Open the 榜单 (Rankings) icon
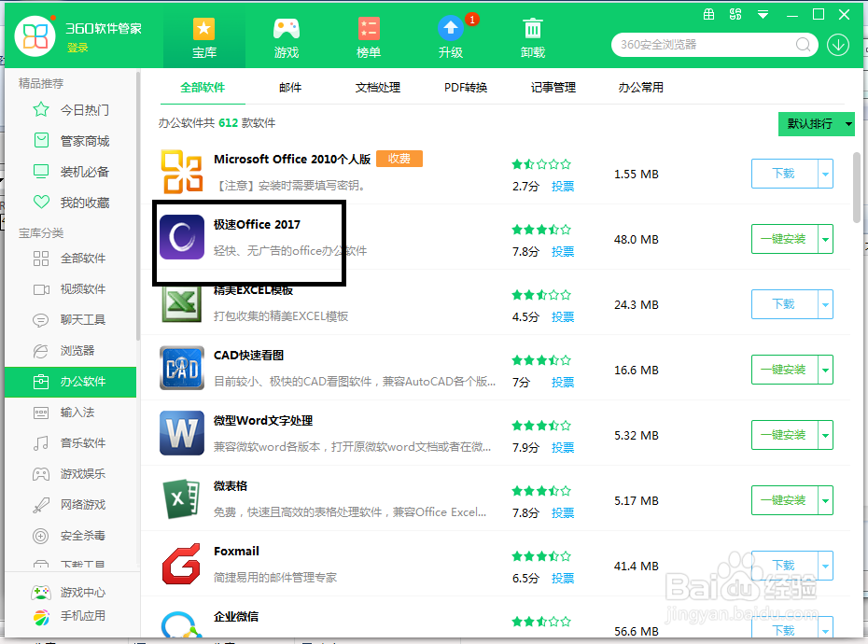Image resolution: width=868 pixels, height=644 pixels. pos(368,28)
